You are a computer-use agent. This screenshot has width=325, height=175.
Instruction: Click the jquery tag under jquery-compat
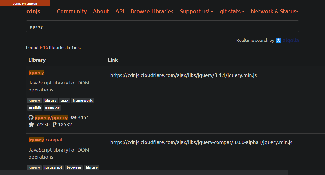coord(34,167)
